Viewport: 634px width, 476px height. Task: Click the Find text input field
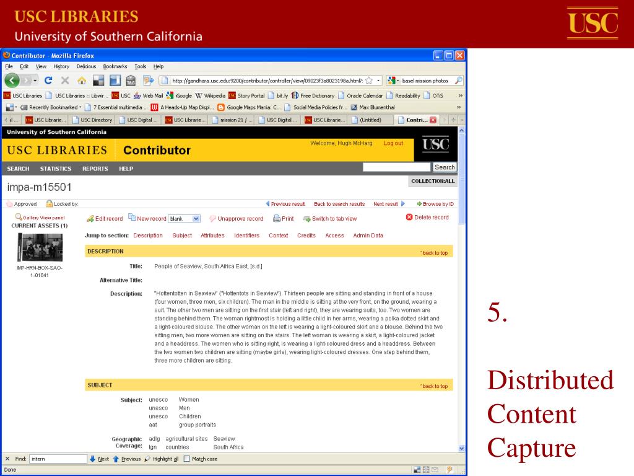58,459
